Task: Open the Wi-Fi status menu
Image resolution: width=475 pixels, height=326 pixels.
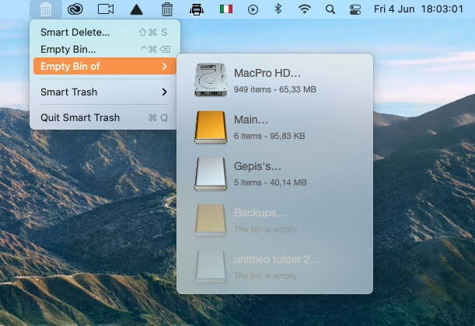Action: 304,9
